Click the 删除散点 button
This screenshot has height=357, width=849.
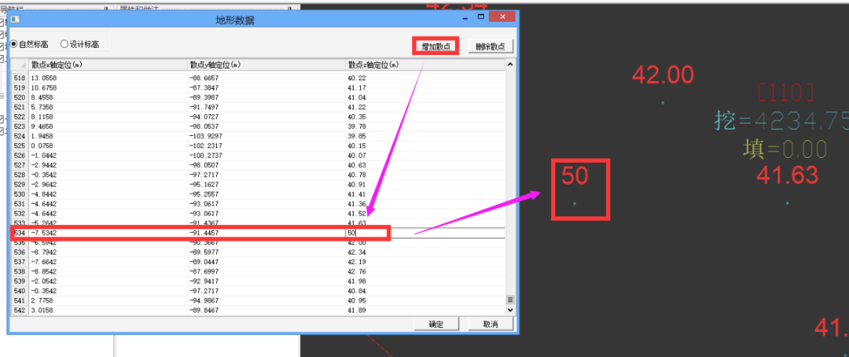pyautogui.click(x=491, y=46)
